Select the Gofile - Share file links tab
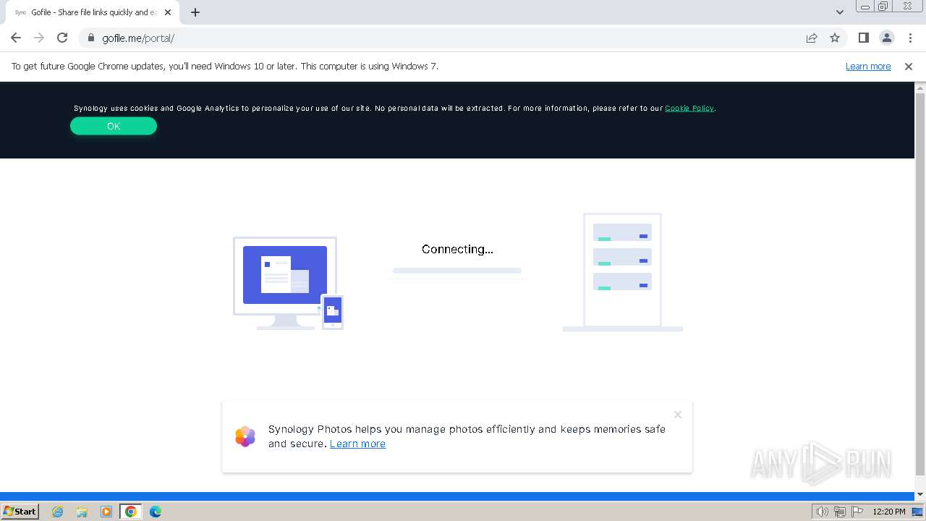 tap(93, 12)
